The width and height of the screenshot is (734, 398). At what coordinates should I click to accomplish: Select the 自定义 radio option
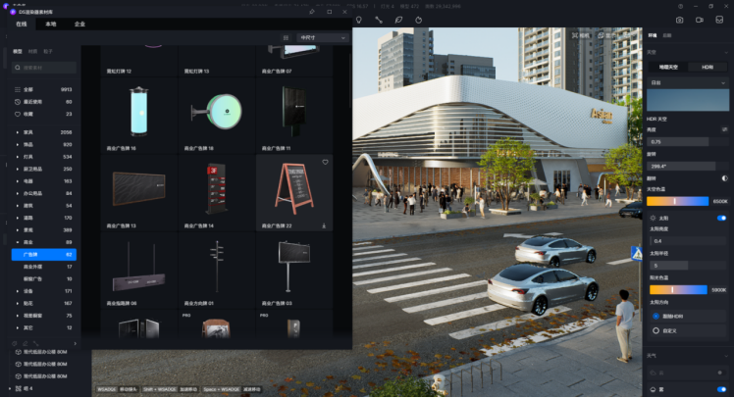click(x=655, y=330)
